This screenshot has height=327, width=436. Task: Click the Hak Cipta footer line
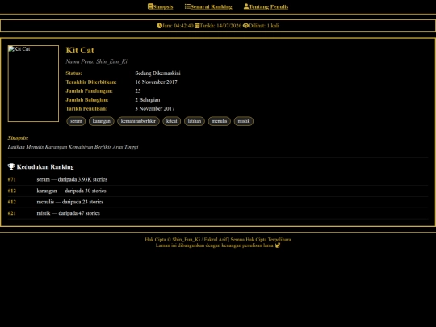pyautogui.click(x=218, y=240)
